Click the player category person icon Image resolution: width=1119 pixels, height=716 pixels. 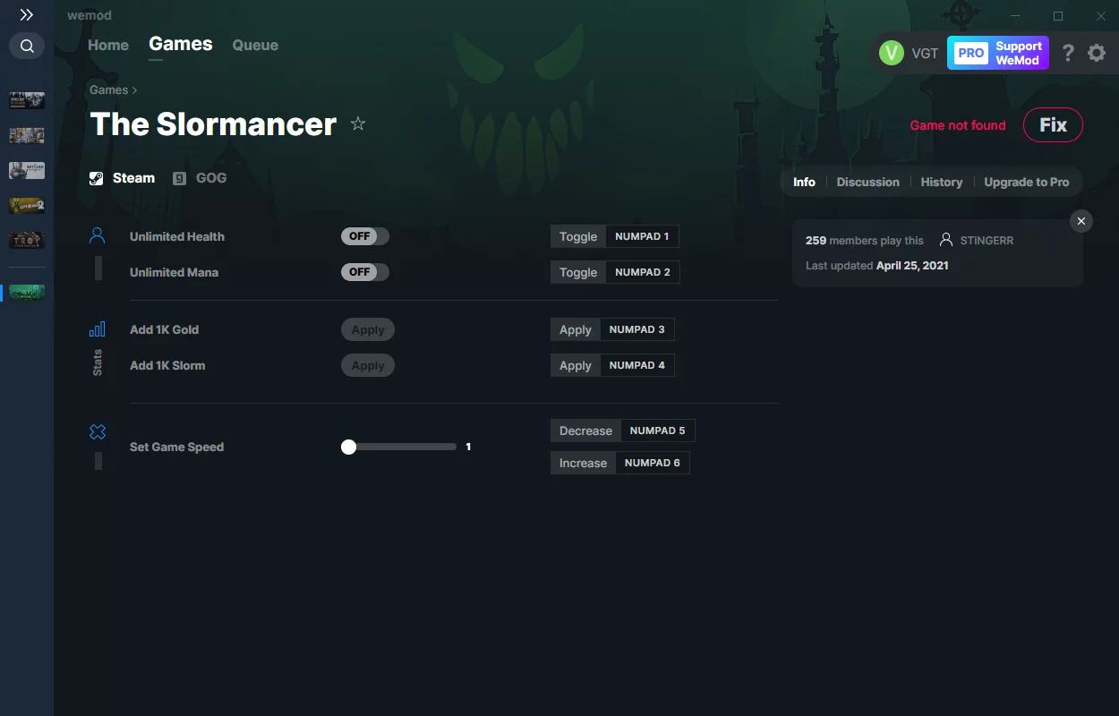tap(98, 235)
